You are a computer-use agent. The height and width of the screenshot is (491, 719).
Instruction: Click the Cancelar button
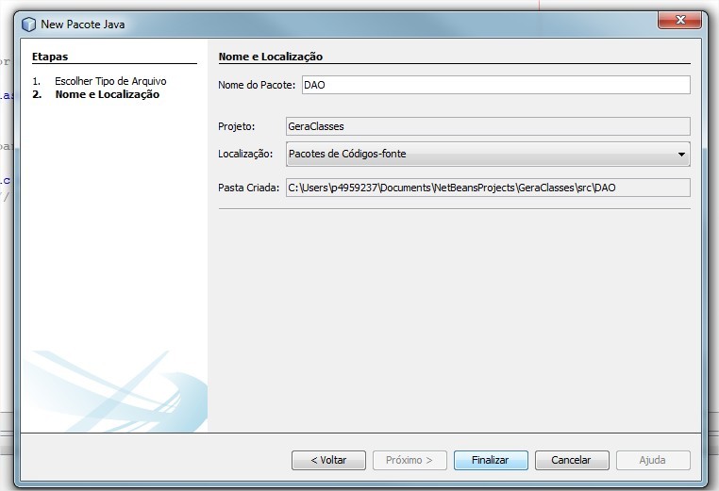[572, 460]
